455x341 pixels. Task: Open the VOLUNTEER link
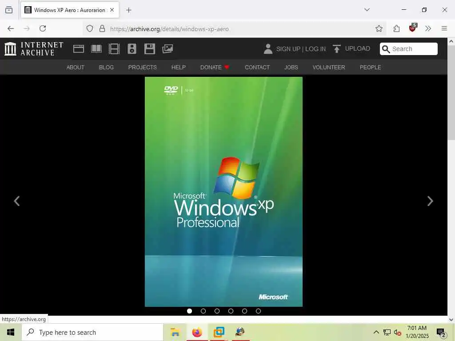coord(329,67)
